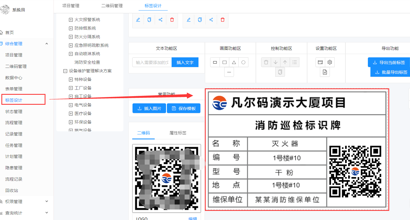Select the image file icon in 设置功能区
410x220 pixels.
click(x=325, y=72)
